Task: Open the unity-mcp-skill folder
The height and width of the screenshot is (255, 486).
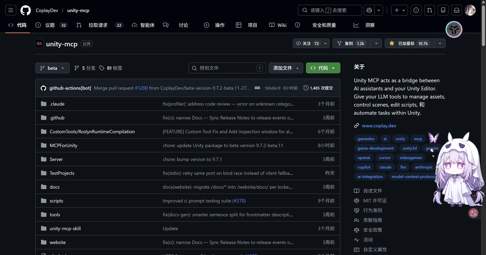Action: 65,228
